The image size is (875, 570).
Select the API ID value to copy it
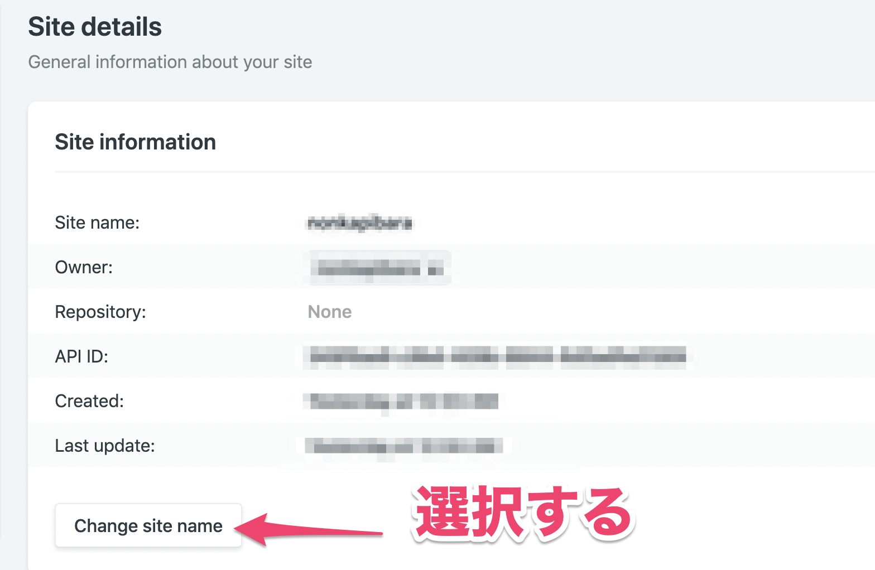496,356
